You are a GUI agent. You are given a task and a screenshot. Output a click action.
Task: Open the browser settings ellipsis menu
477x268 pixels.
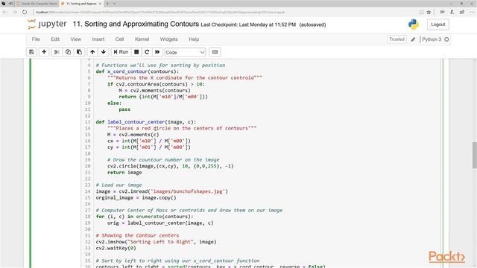[472, 12]
